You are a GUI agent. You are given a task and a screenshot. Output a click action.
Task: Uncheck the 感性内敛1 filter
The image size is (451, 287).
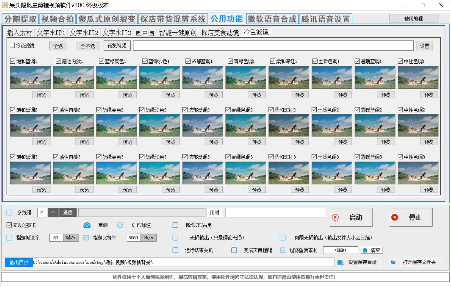tap(58, 61)
